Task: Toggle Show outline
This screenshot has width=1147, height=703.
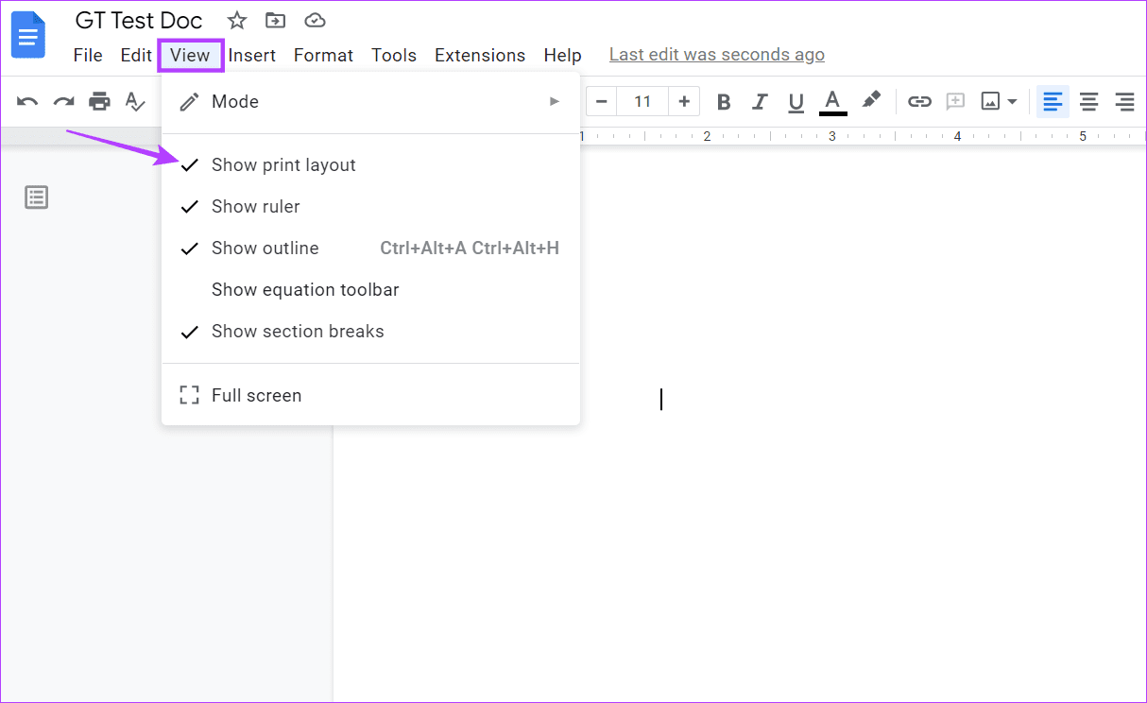Action: click(x=370, y=249)
